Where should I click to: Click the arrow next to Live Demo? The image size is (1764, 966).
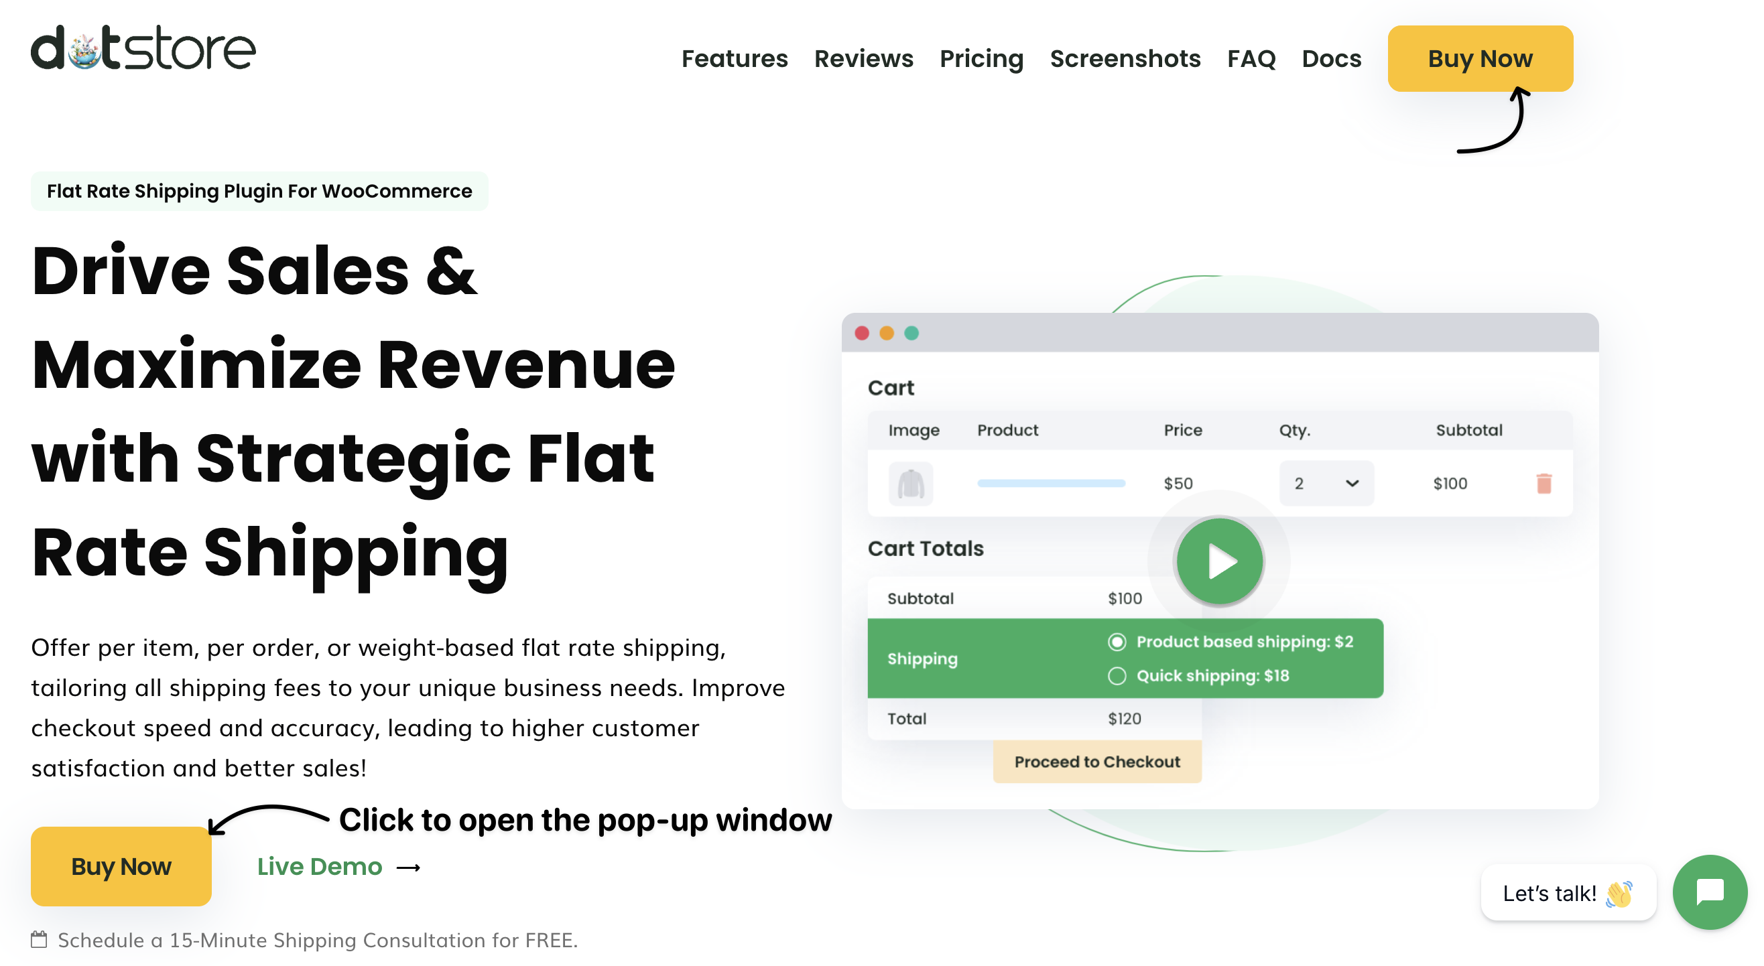point(409,868)
